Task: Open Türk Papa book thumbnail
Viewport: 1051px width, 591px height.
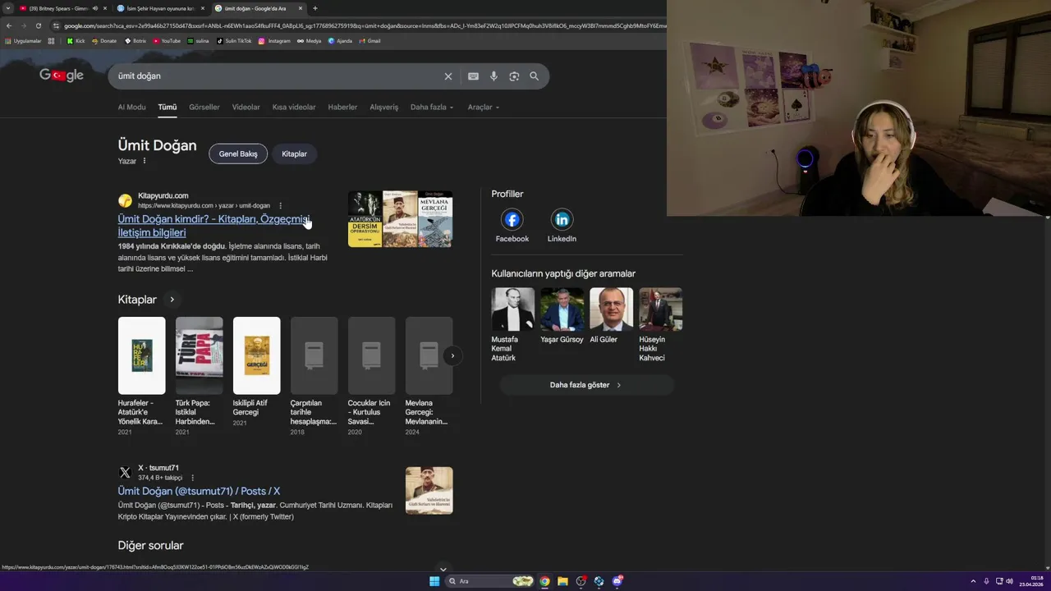Action: (199, 355)
